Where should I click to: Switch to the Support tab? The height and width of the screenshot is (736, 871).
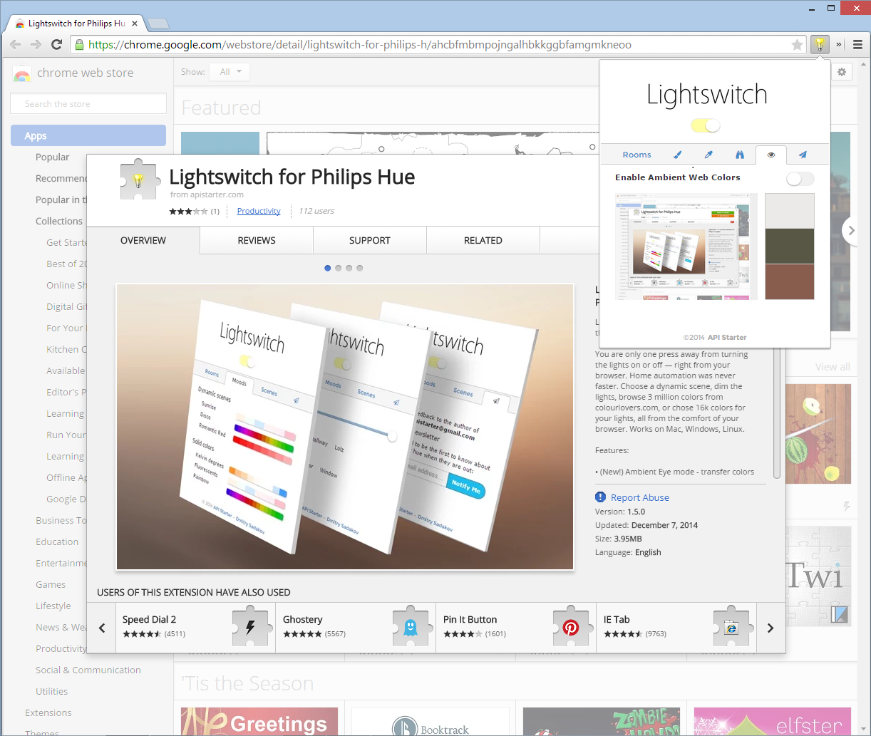[370, 241]
